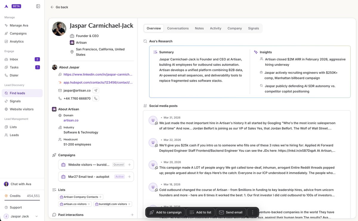358x221 pixels.
Task: Select Find leads in sidebar
Action: pyautogui.click(x=22, y=93)
